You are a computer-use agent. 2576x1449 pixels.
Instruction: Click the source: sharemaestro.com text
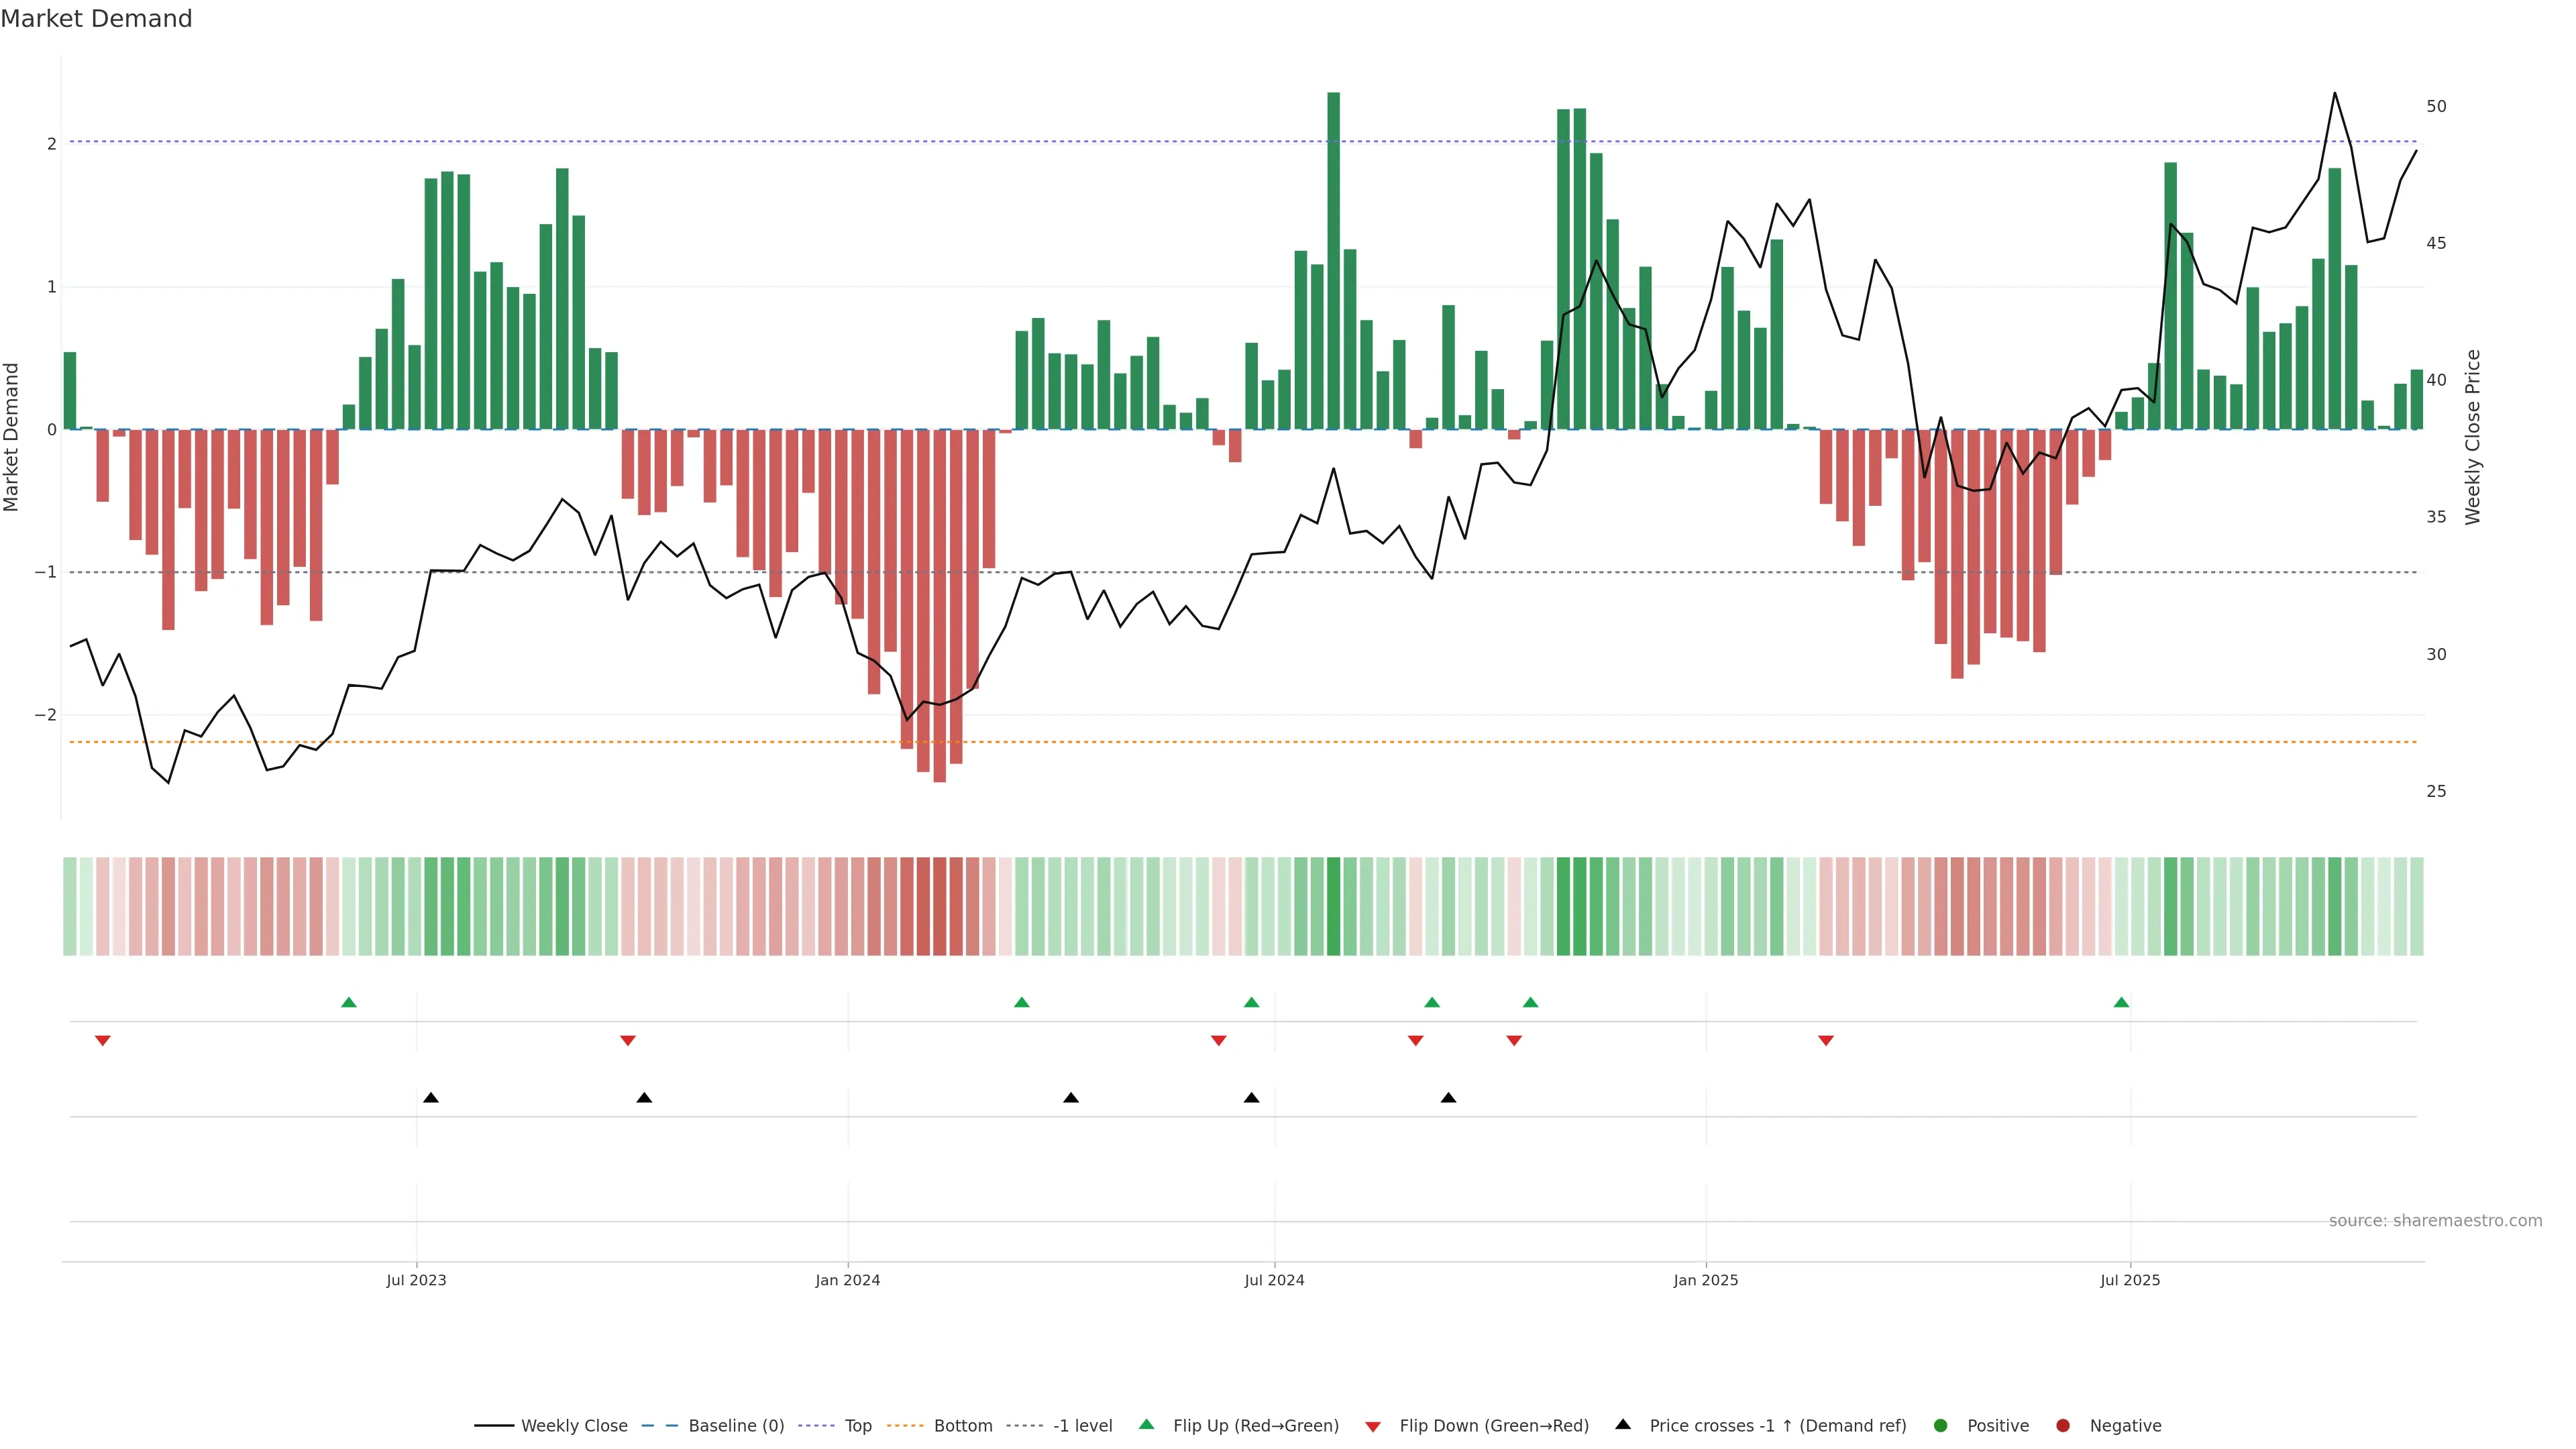[x=2435, y=1221]
